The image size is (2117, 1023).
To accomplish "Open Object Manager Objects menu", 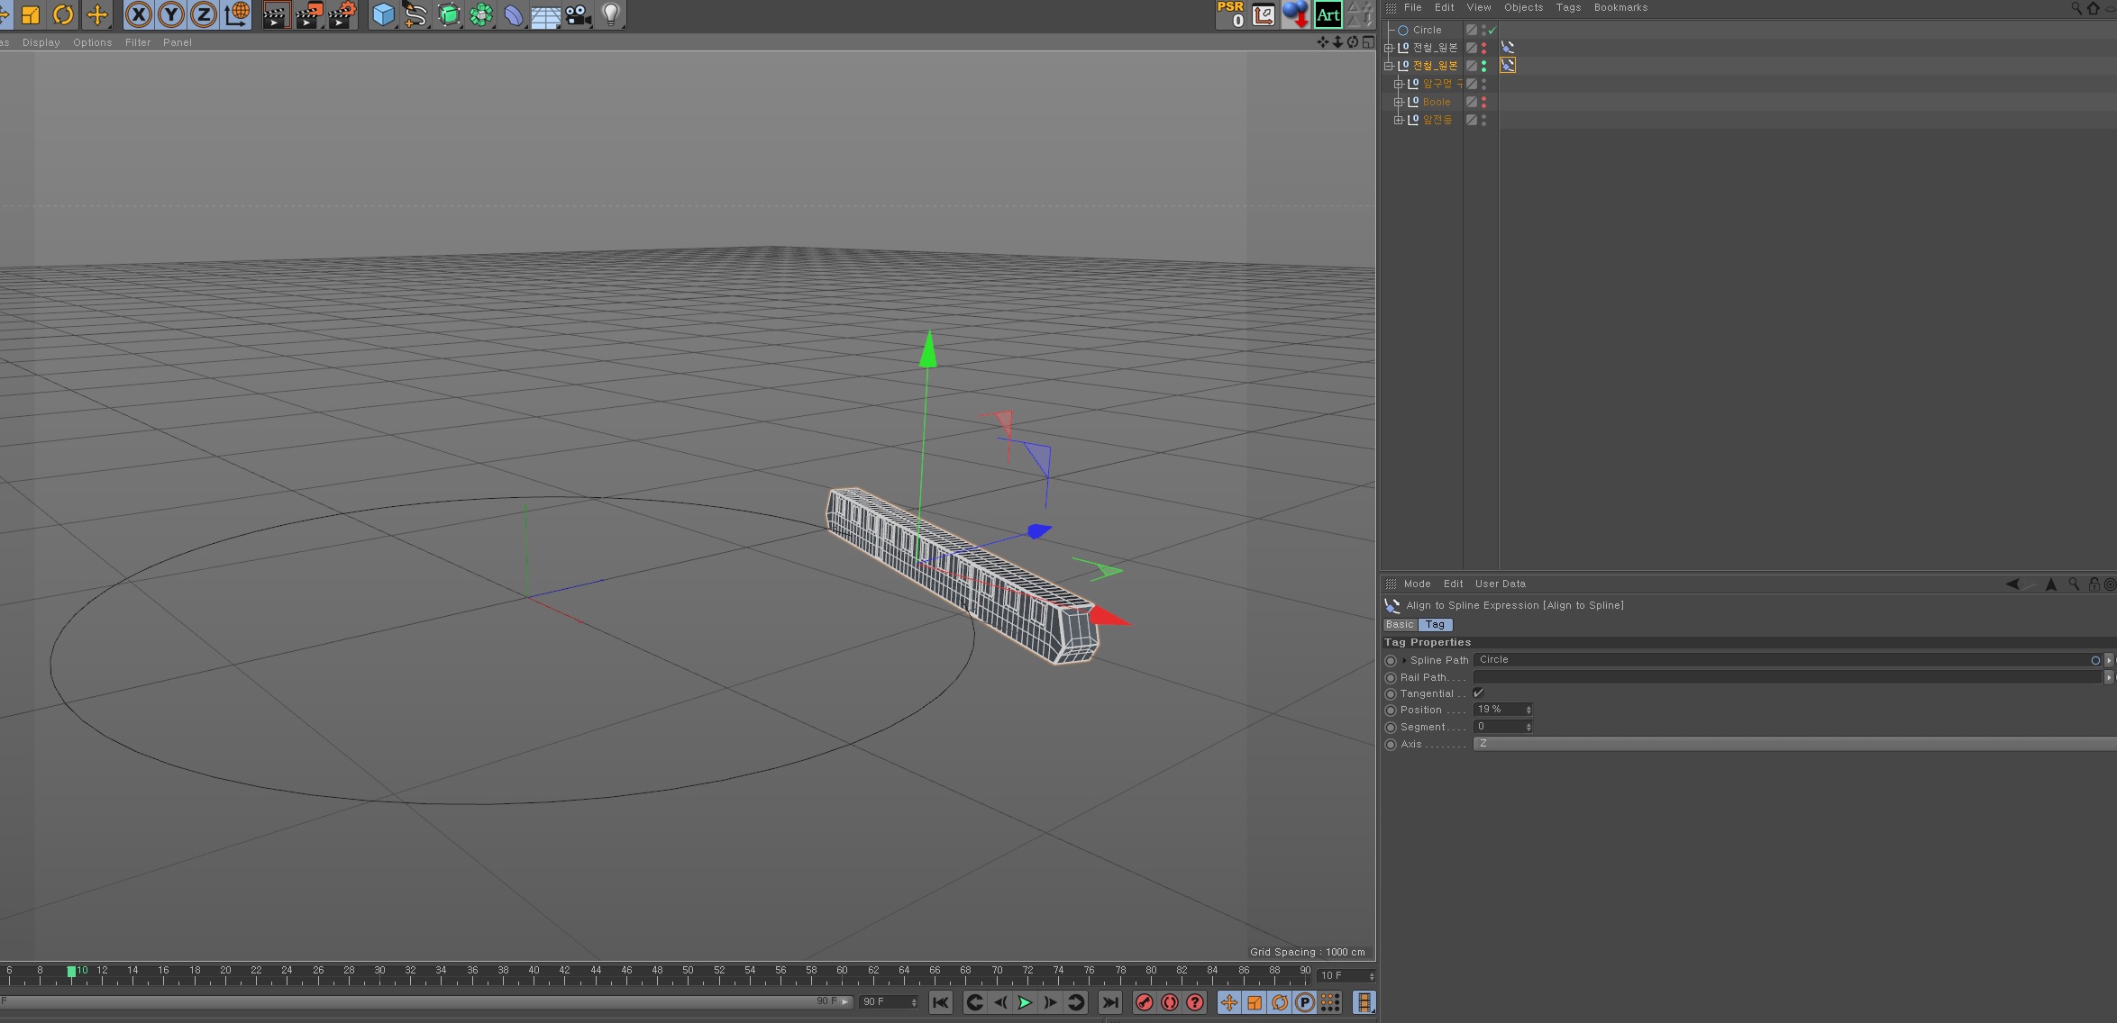I will click(x=1524, y=7).
